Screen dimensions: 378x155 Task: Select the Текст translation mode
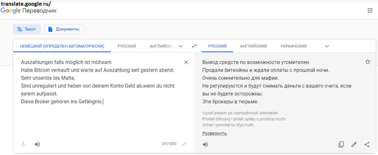coord(26,29)
